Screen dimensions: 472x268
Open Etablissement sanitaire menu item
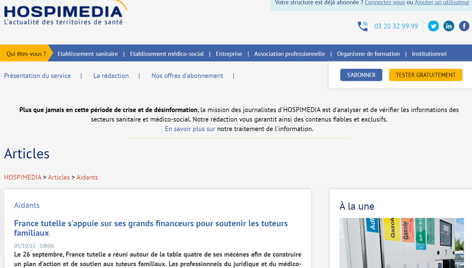click(x=88, y=54)
